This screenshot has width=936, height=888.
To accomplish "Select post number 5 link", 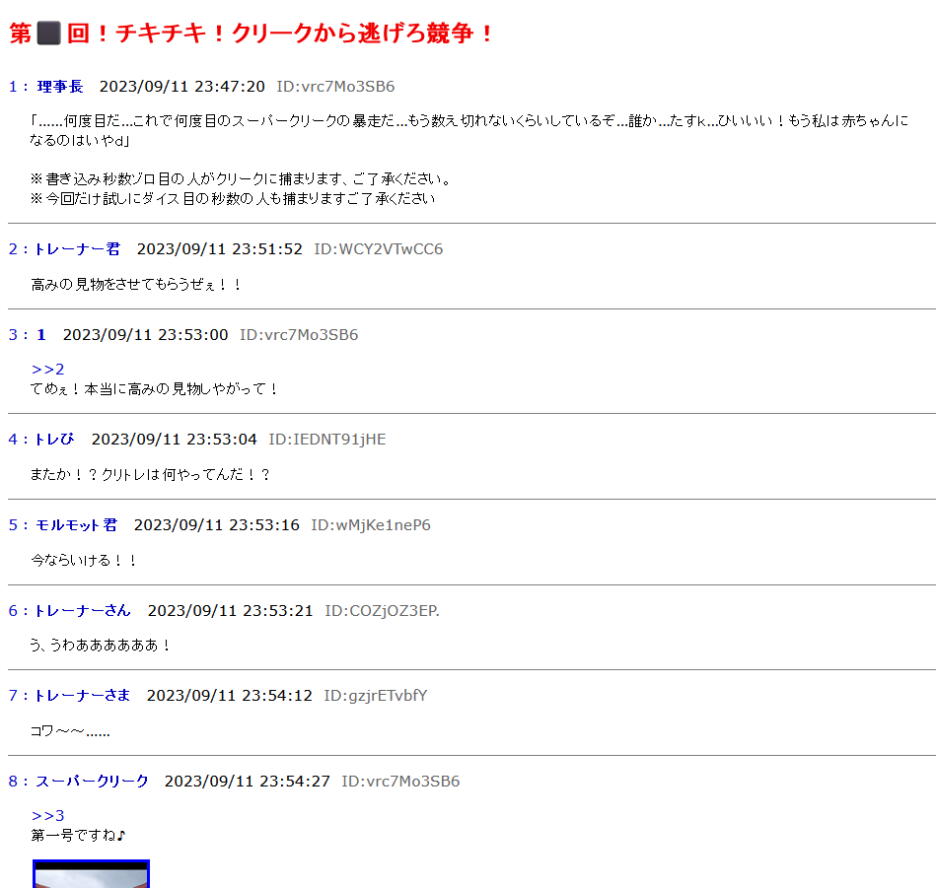I will [14, 524].
